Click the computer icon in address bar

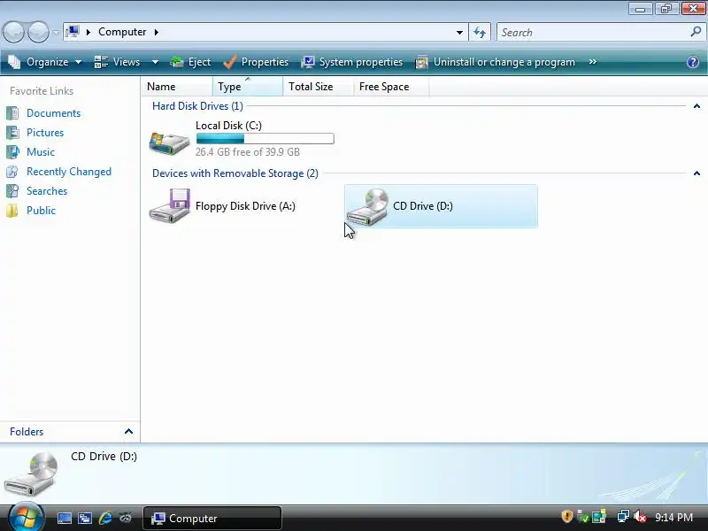coord(73,32)
